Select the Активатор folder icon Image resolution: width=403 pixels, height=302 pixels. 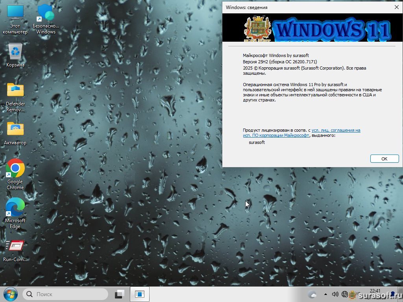coord(15,133)
